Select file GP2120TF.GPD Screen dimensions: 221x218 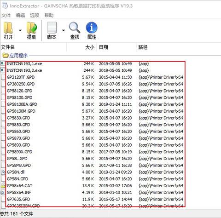(x=21, y=77)
